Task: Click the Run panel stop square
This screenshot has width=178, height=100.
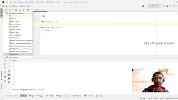Action: point(5,72)
